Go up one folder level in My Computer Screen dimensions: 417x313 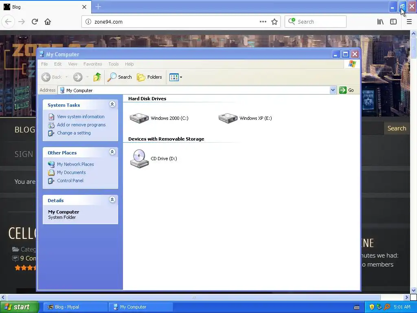(x=97, y=77)
